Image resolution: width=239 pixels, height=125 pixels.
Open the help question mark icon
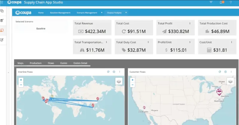(231, 2)
